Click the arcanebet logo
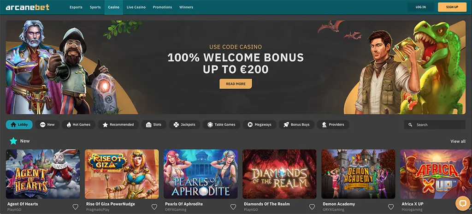This screenshot has width=472, height=214. click(27, 7)
